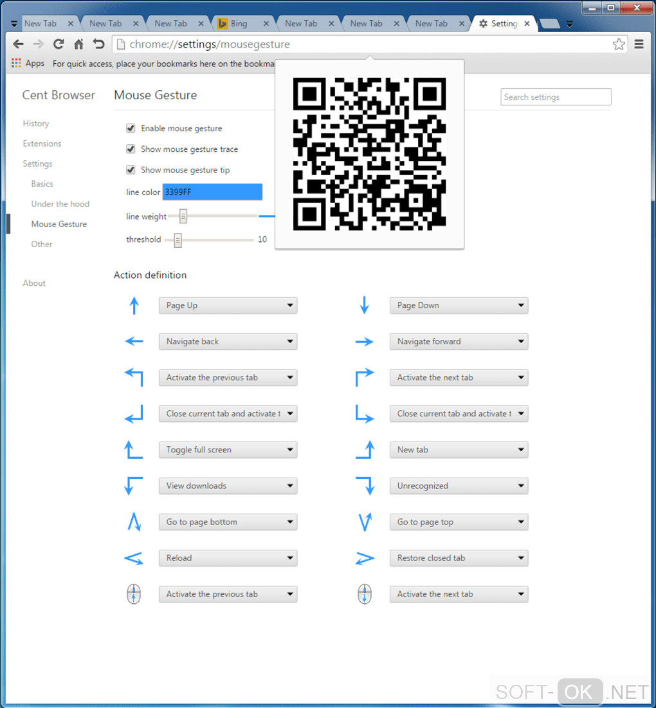This screenshot has width=656, height=708.
Task: Open the Navigate forward dropdown
Action: tap(459, 342)
